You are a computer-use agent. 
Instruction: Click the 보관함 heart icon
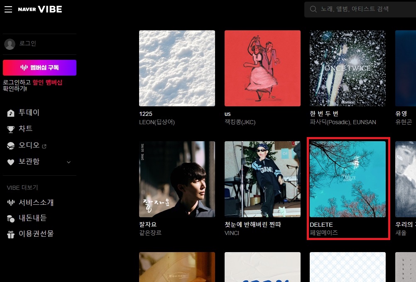click(11, 162)
